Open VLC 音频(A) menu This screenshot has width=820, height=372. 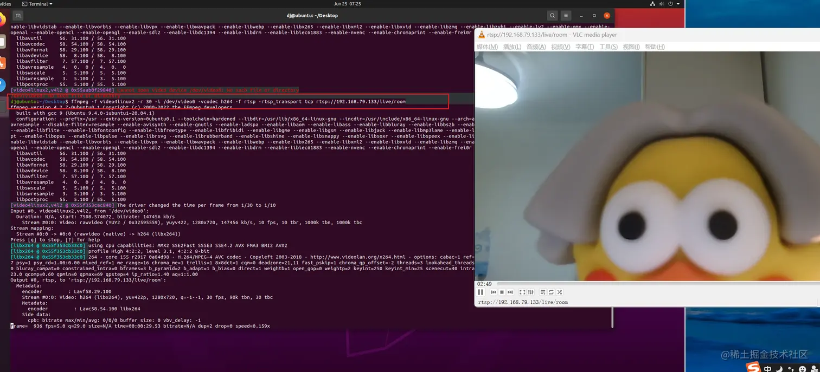click(536, 47)
